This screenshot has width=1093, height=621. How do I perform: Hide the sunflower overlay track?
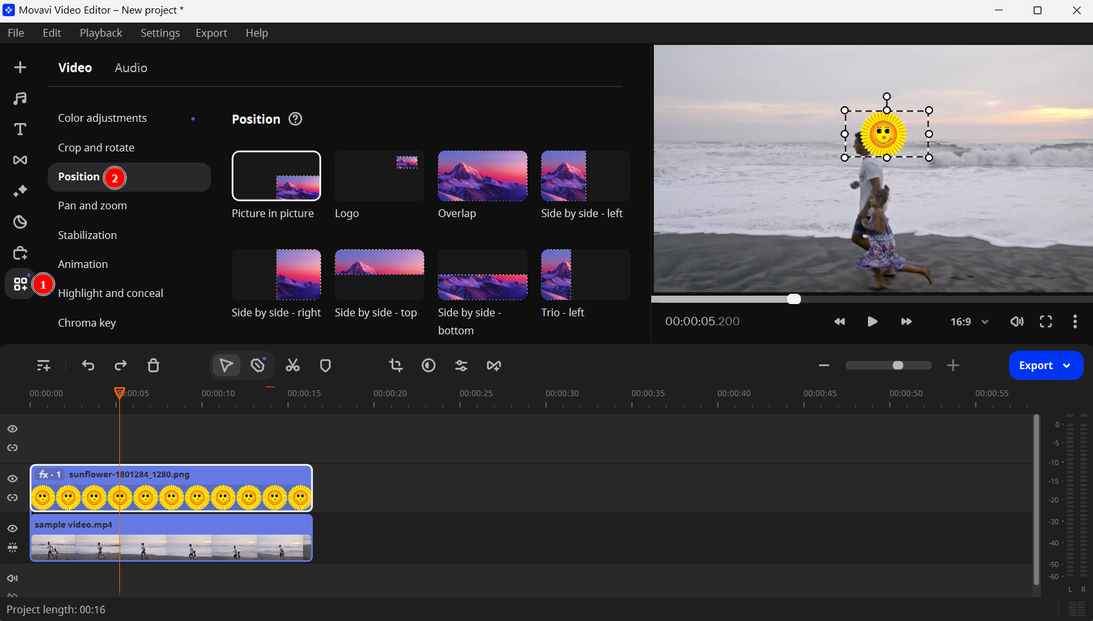coord(12,479)
